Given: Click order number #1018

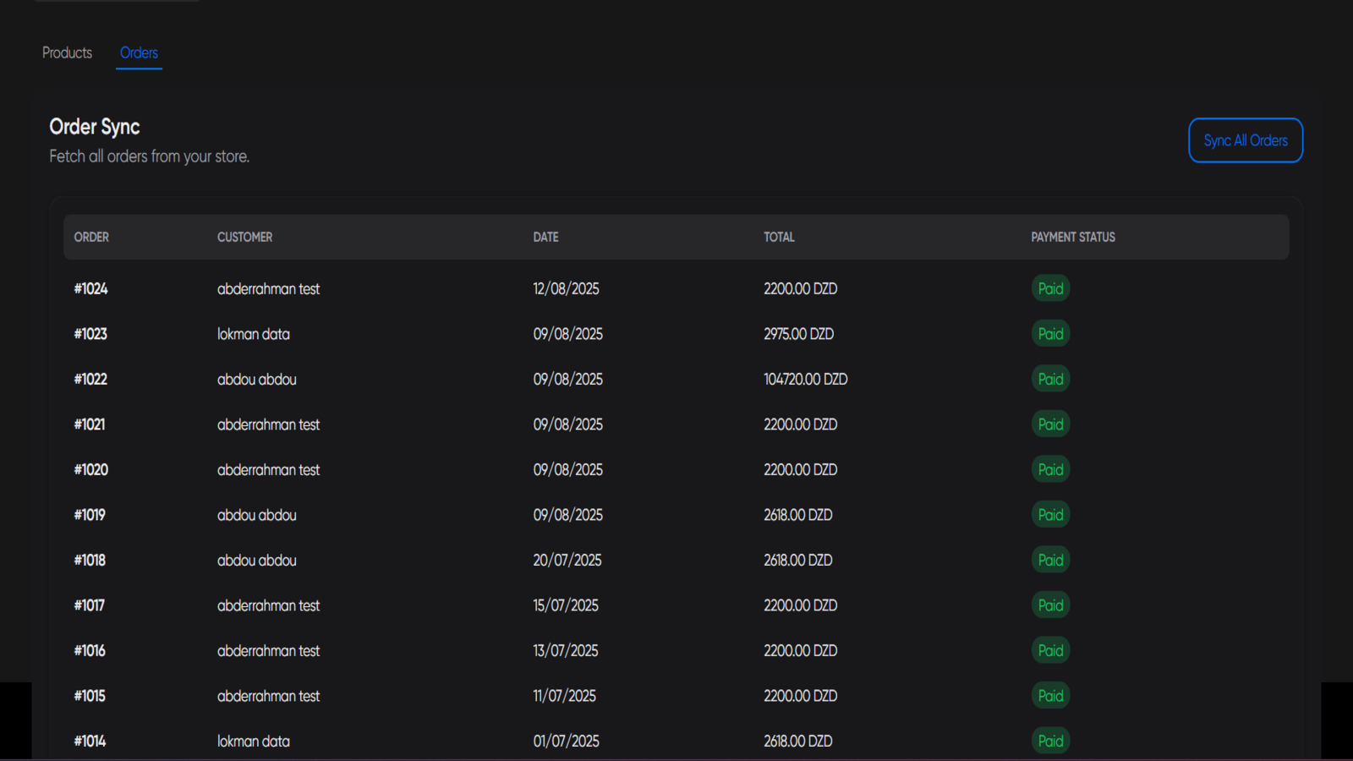Looking at the screenshot, I should 90,560.
